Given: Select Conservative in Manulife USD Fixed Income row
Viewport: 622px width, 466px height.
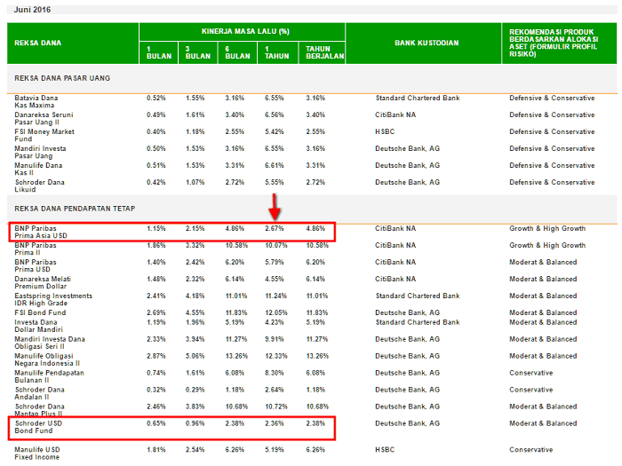Looking at the screenshot, I should point(531,450).
